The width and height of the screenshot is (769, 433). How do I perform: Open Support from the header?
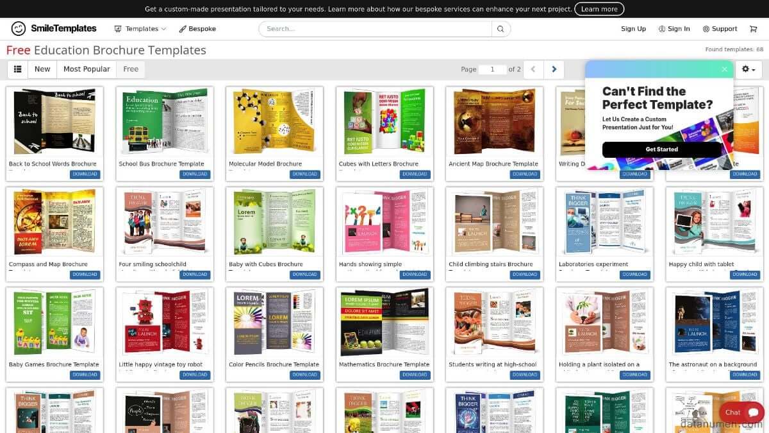[720, 29]
